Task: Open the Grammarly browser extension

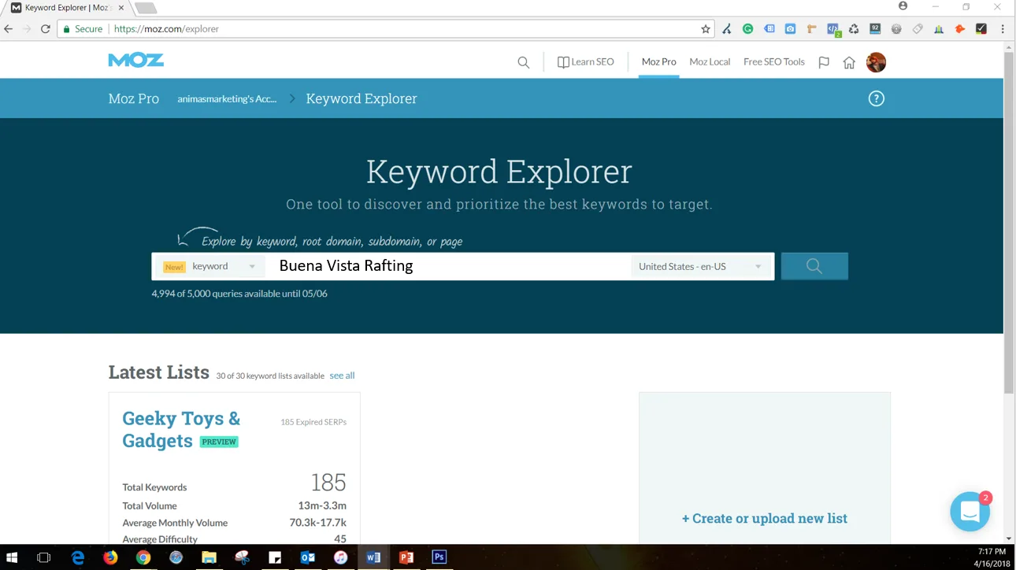Action: (748, 28)
